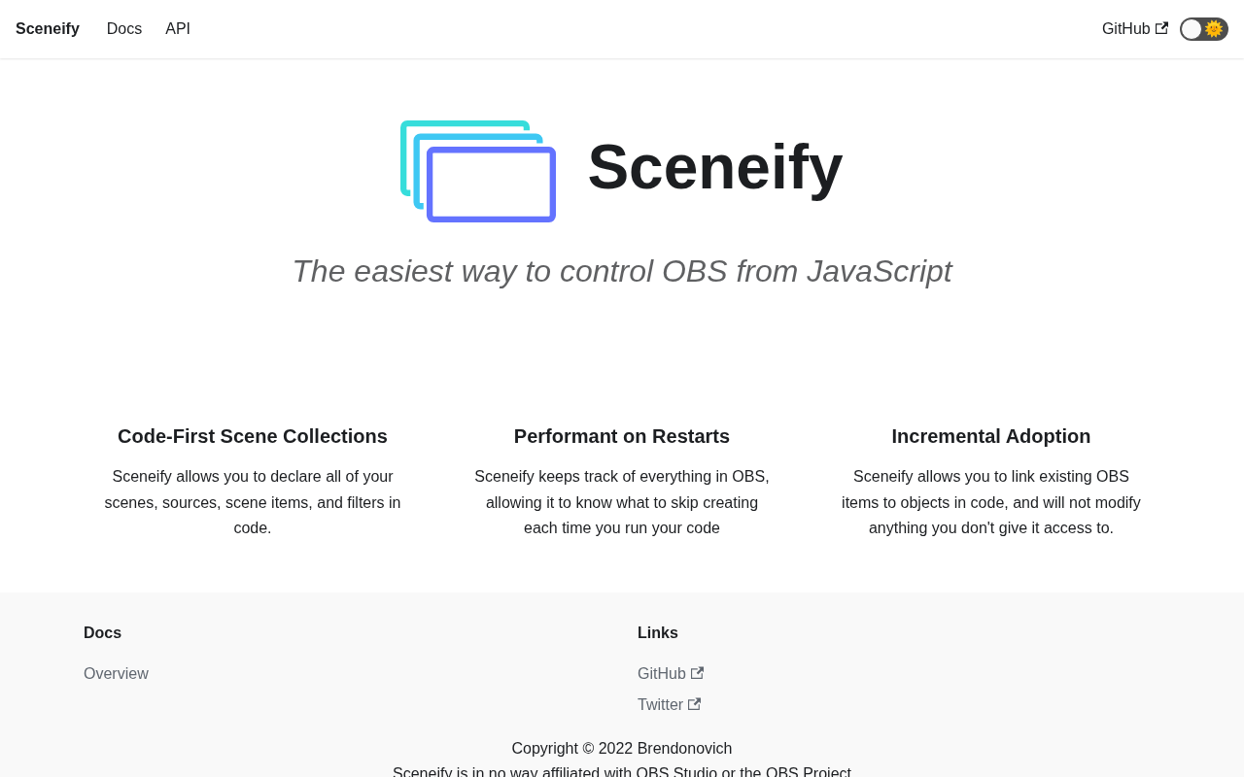Viewport: 1244px width, 777px height.
Task: Go to Sceneify home via navbar brand
Action: 48,29
